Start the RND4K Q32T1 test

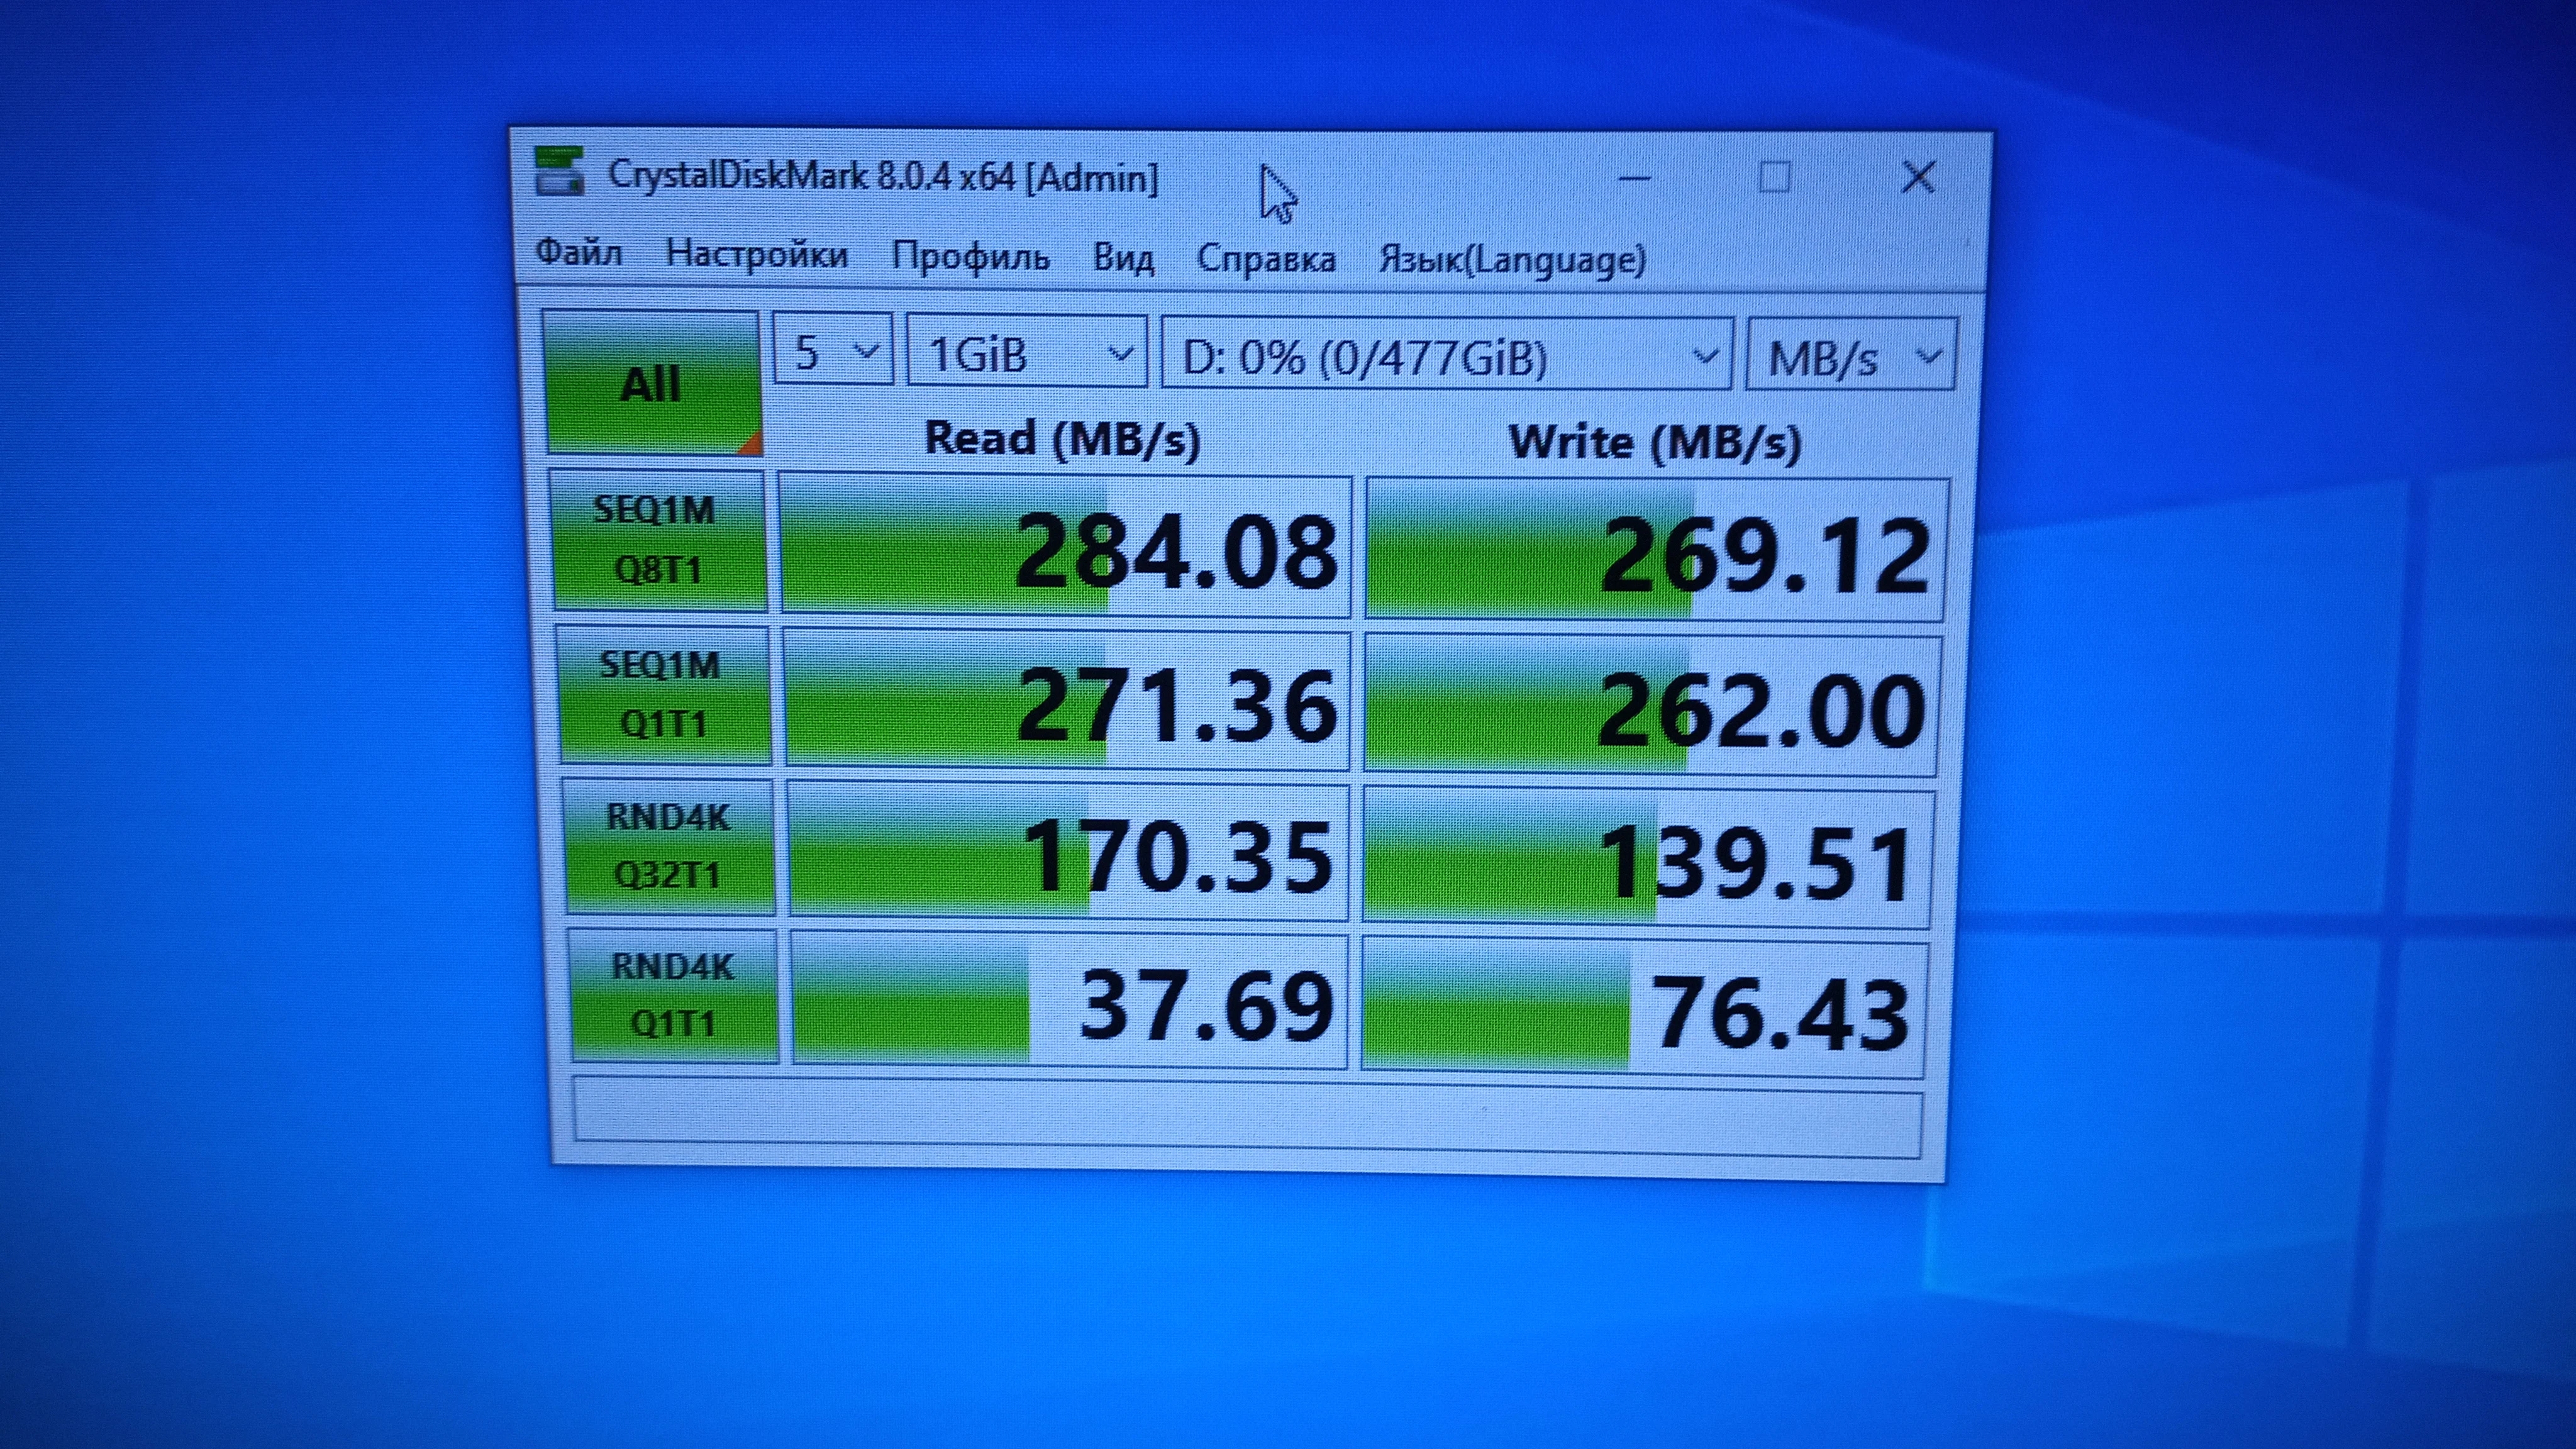[668, 846]
